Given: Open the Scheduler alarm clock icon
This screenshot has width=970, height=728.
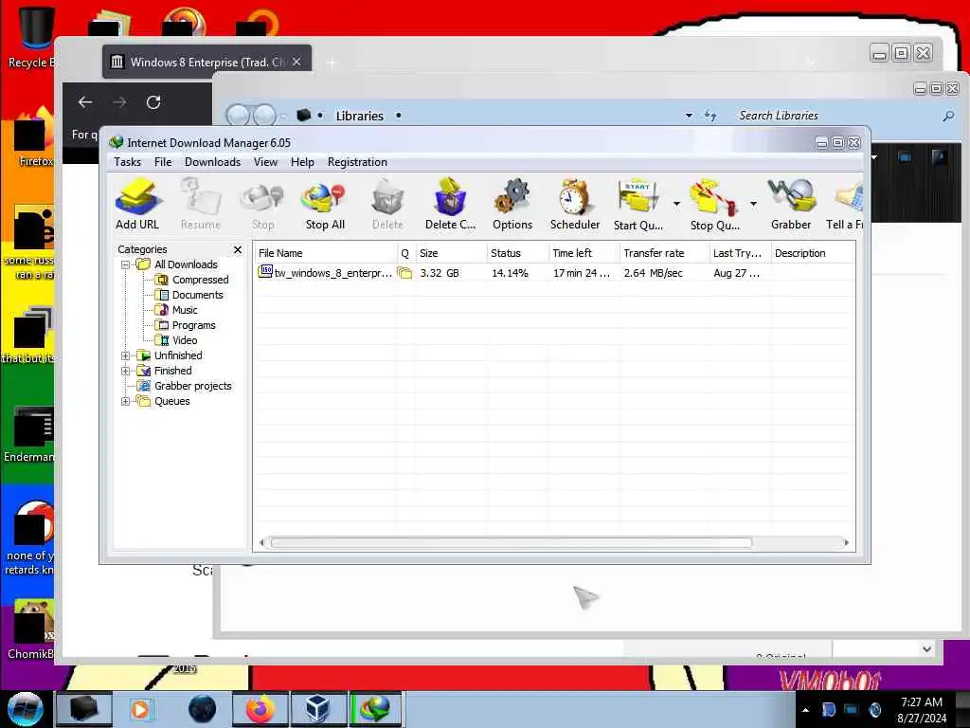Looking at the screenshot, I should pos(575,205).
